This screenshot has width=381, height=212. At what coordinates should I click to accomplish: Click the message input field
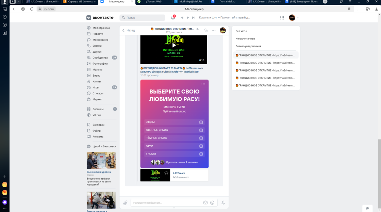click(x=167, y=203)
